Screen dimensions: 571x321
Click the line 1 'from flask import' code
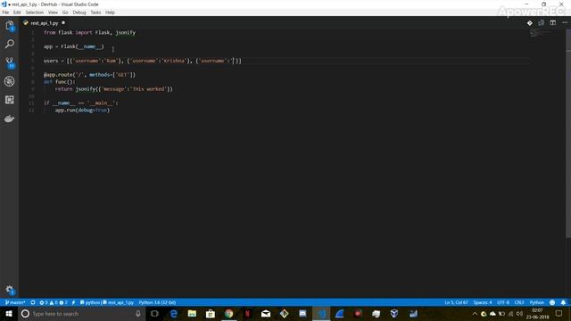tap(89, 32)
